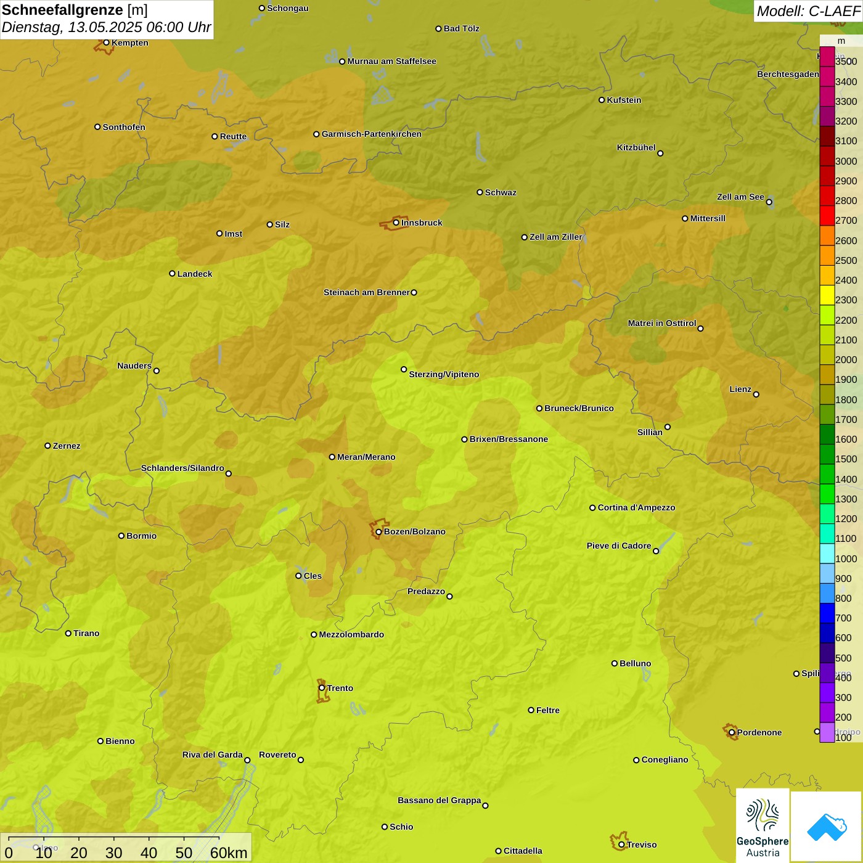This screenshot has width=863, height=863.
Task: Click the Modell: C-LAEF label
Action: (x=808, y=11)
